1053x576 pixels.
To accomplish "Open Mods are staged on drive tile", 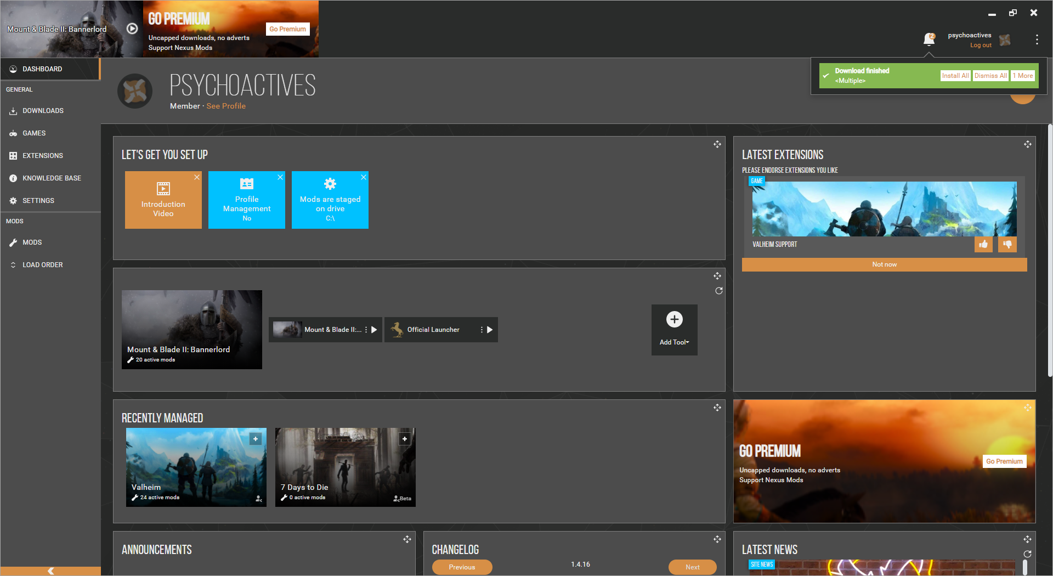I will tap(330, 200).
